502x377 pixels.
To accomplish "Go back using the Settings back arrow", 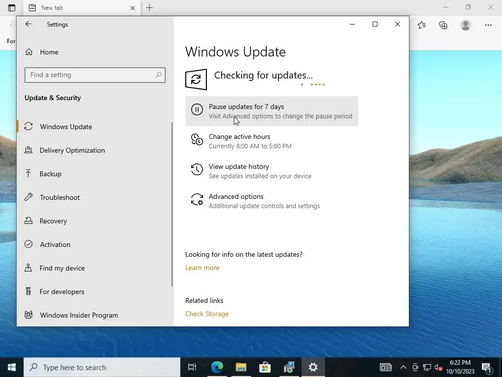I will click(28, 25).
